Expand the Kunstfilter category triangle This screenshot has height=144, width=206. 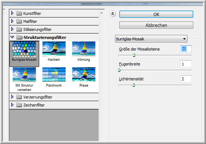12,13
